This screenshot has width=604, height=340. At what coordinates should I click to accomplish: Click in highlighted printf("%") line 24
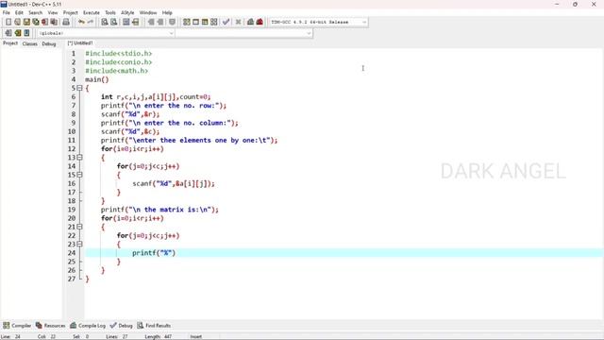pyautogui.click(x=154, y=253)
